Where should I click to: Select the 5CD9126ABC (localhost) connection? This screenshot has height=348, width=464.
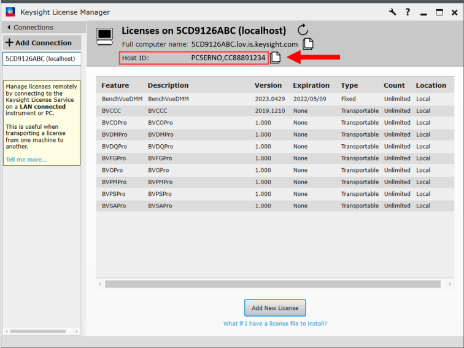(42, 58)
